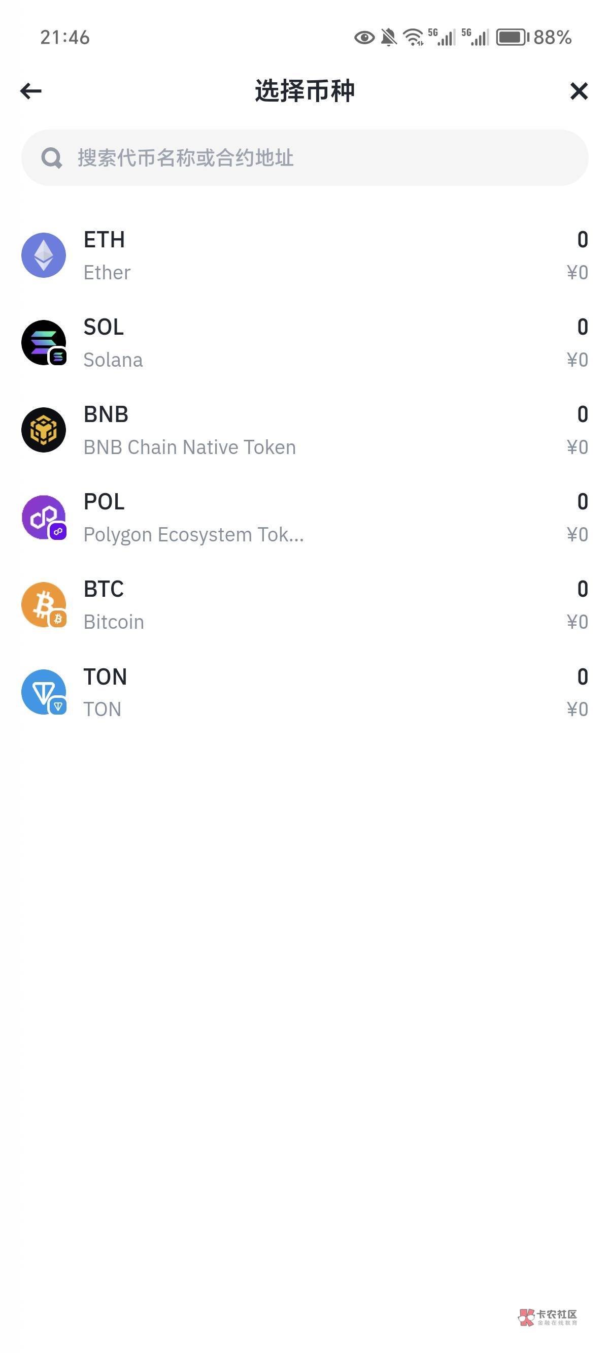Click the search magnifier icon
Screen dimensions: 609x1353
pyautogui.click(x=51, y=157)
